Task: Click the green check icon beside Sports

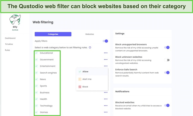Action: (37, 86)
